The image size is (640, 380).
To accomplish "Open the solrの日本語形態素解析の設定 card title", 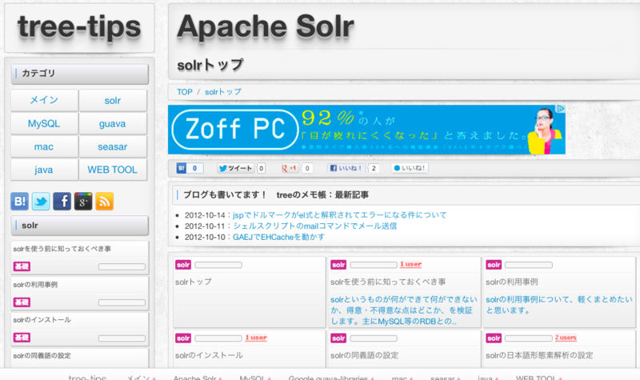I will [x=539, y=355].
